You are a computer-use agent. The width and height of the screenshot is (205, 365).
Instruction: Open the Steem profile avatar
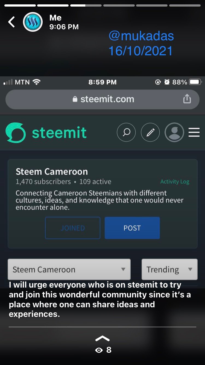click(x=33, y=22)
